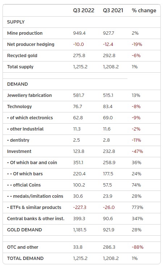Select the Central banks & other inst. label
This screenshot has width=164, height=265.
click(36, 218)
